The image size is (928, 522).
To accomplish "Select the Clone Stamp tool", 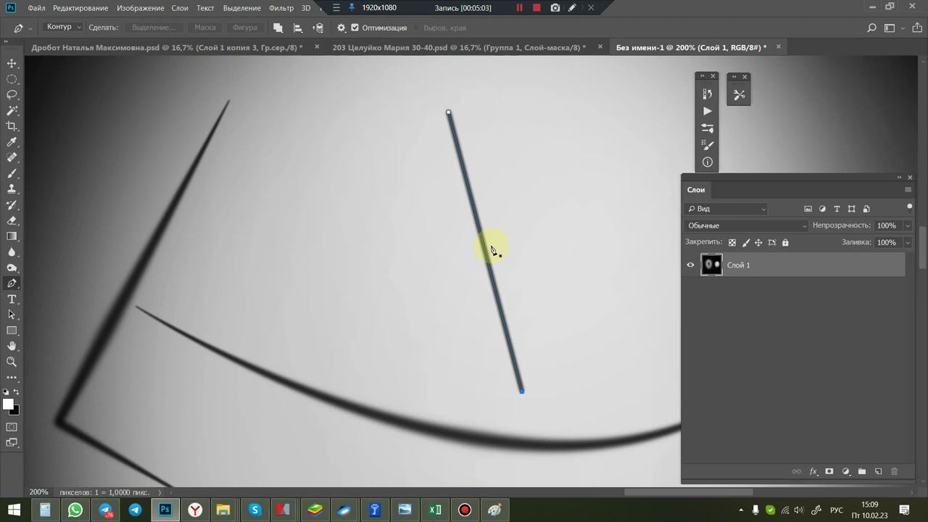I will (12, 189).
